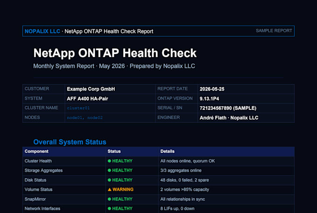Click the SERIAL / SN field label
Screen dimensions: 317x213
tap(170, 108)
